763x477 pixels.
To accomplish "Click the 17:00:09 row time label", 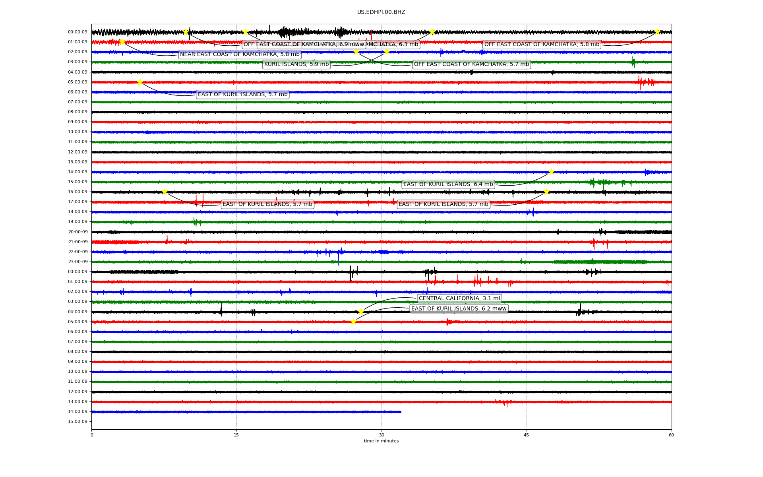I will pyautogui.click(x=77, y=202).
